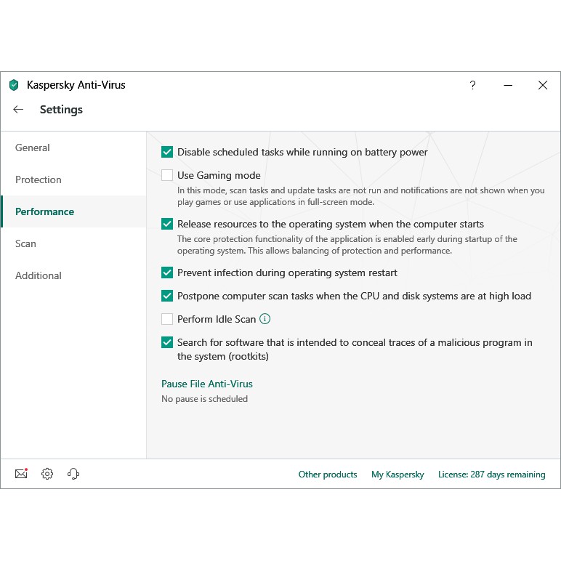Click the settings gear icon in footer
This screenshot has height=561, width=561.
47,474
